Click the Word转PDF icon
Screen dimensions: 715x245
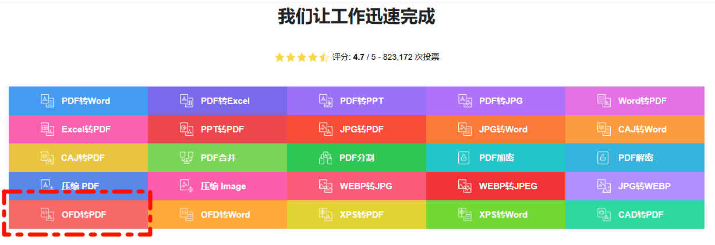[604, 100]
